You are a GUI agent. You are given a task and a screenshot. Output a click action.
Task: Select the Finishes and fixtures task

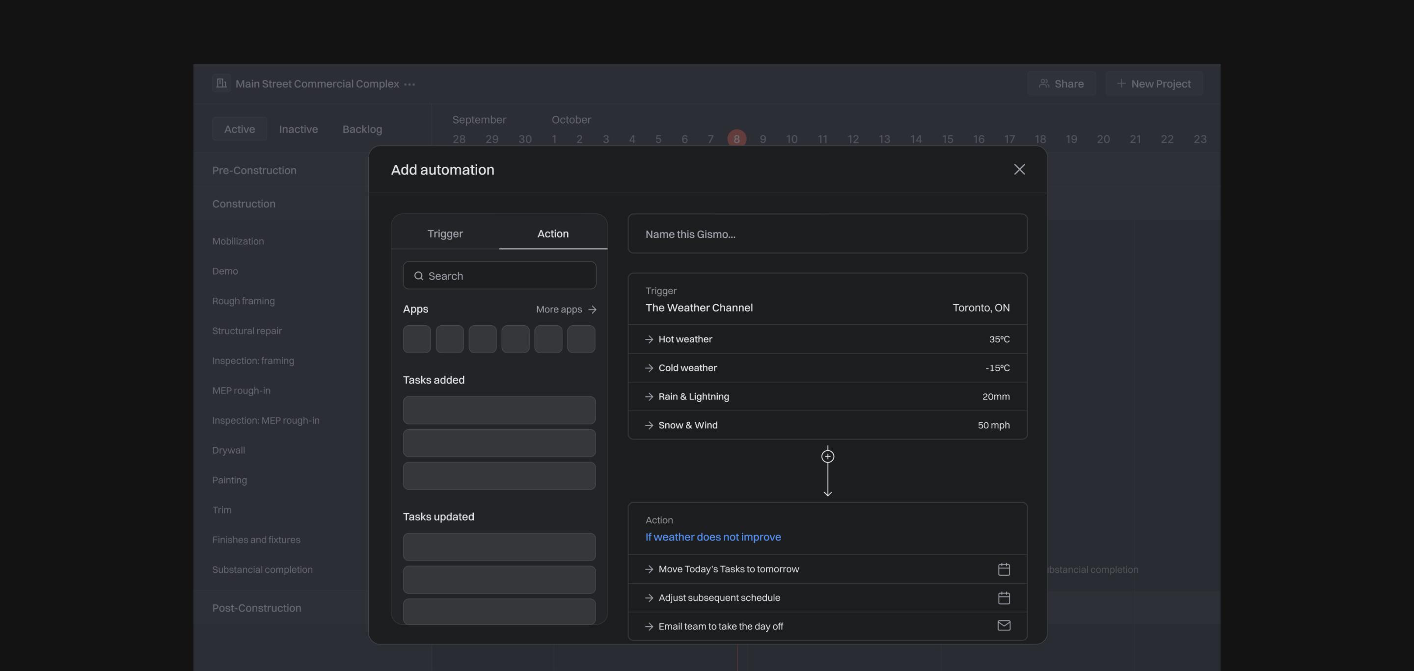tap(256, 540)
